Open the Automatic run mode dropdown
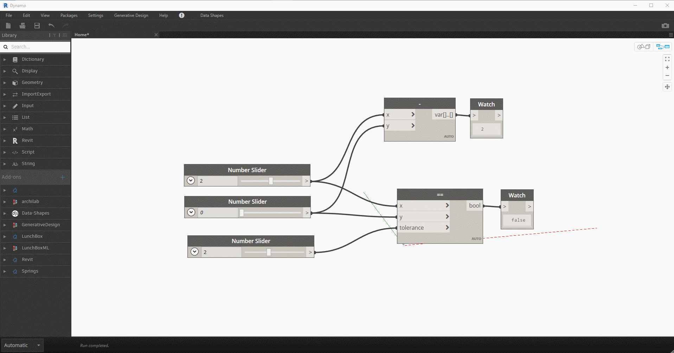The image size is (674, 353). click(23, 345)
